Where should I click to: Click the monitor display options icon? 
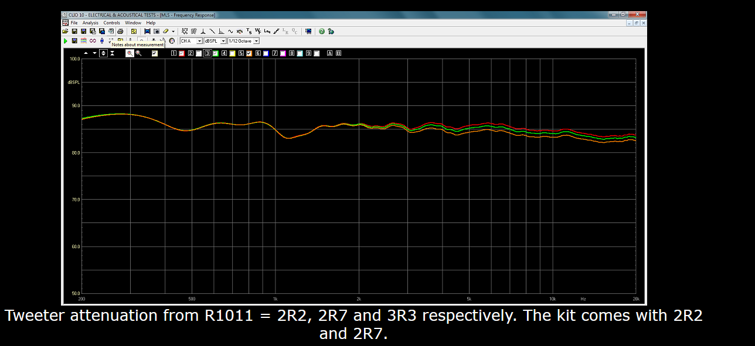(x=308, y=31)
